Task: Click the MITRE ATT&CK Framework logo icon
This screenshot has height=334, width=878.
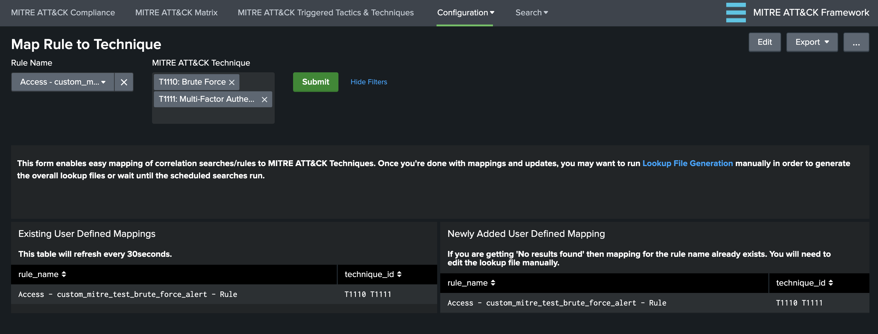Action: (x=735, y=13)
